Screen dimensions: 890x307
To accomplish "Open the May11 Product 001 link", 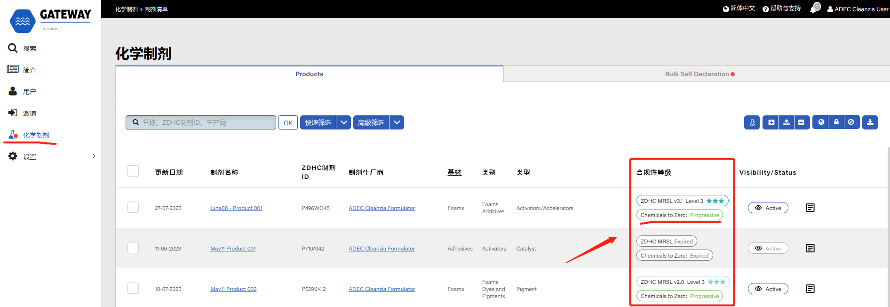I will (233, 249).
